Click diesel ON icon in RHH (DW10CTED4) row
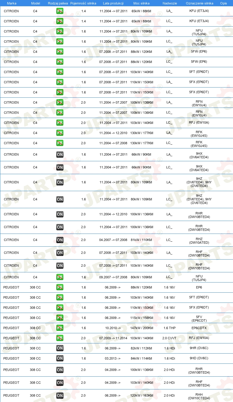Screen dimensions: 233x402 coord(60,396)
